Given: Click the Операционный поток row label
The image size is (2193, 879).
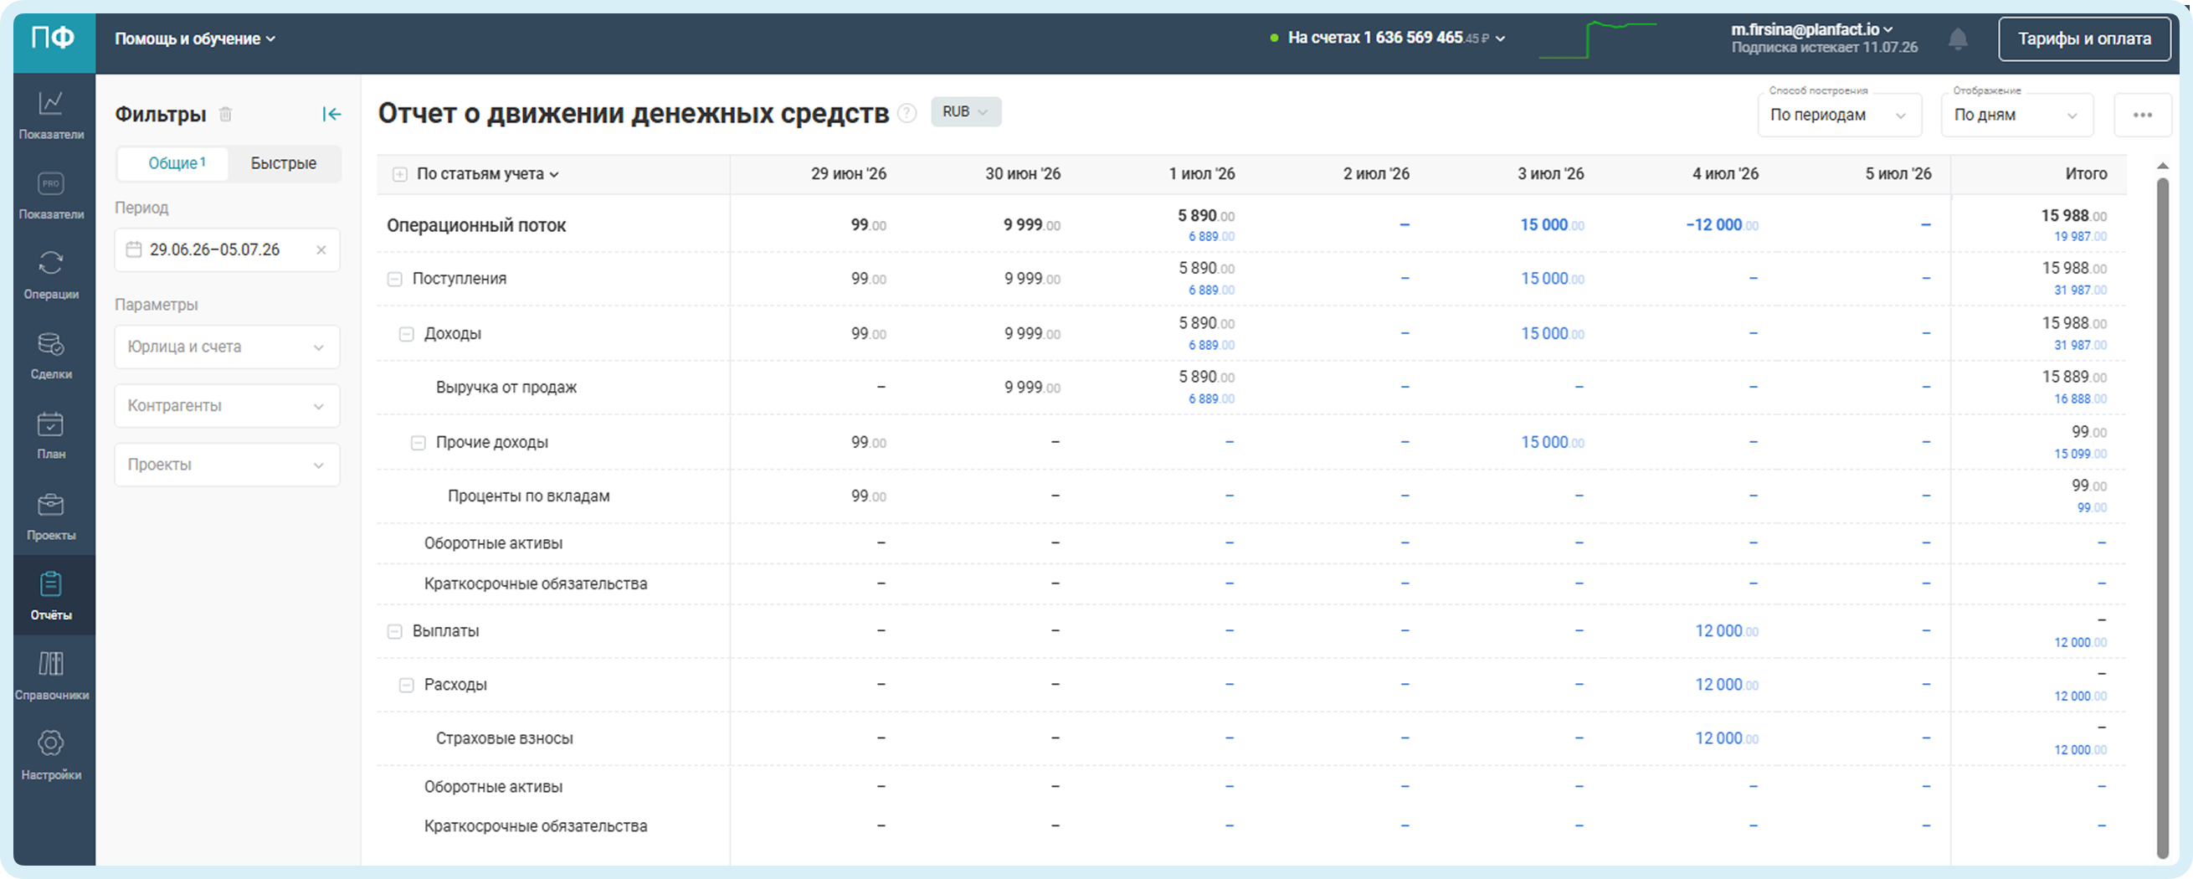Looking at the screenshot, I should click(476, 226).
